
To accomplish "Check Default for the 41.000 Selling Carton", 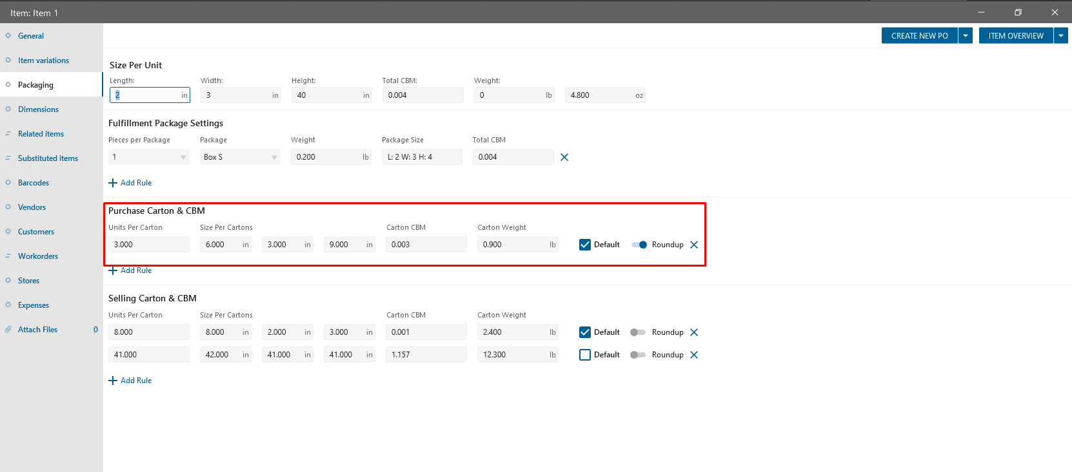I will pos(585,355).
